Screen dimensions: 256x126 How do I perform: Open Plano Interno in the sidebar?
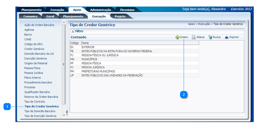click(33, 78)
